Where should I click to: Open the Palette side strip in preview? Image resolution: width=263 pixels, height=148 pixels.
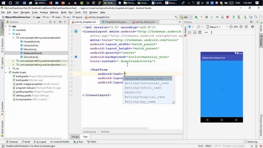coord(185,31)
